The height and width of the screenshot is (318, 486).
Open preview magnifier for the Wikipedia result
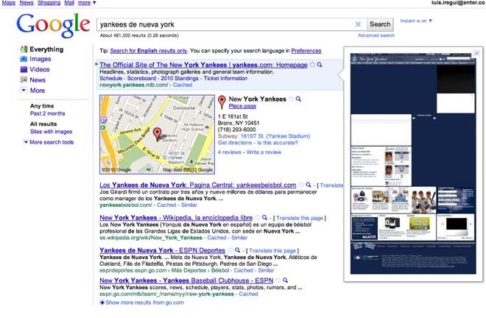[x=264, y=218]
